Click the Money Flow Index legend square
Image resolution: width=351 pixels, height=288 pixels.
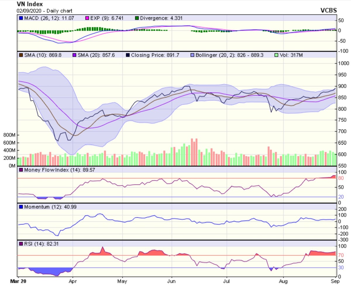pyautogui.click(x=21, y=170)
